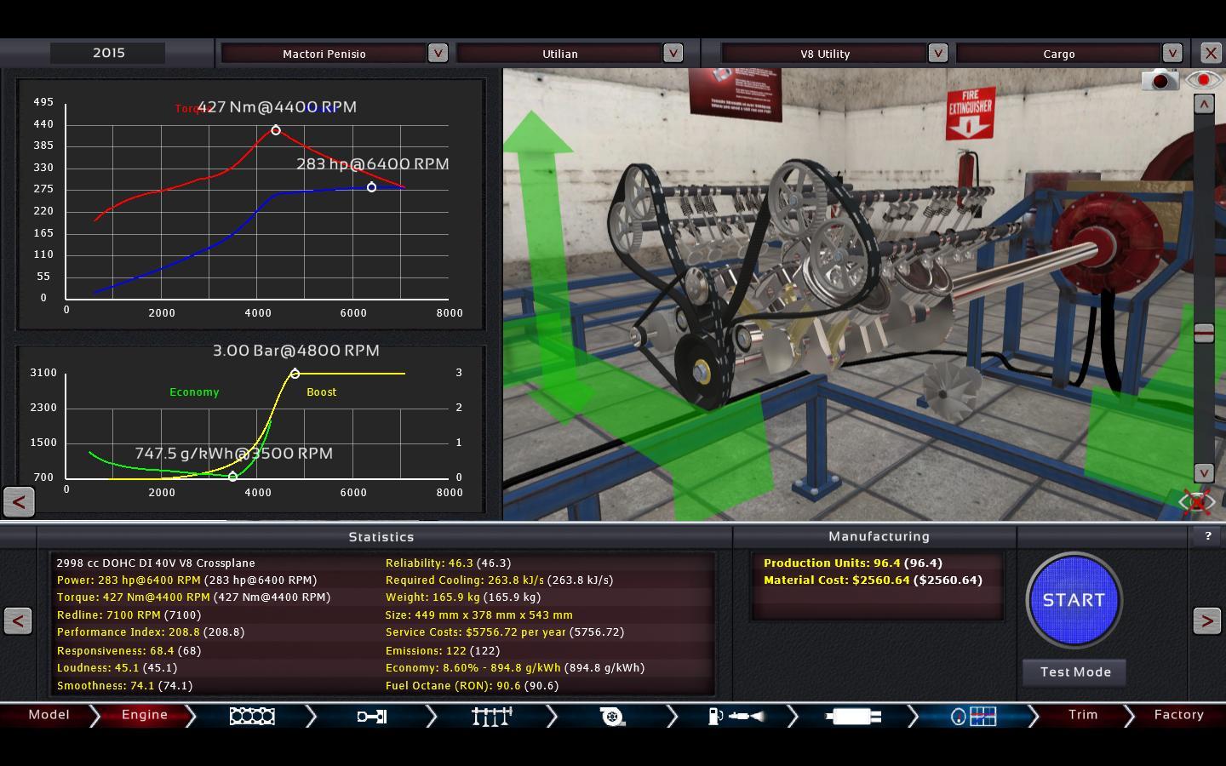Open the V8 Utility dropdown
Viewport: 1226px width, 766px height.
click(937, 53)
